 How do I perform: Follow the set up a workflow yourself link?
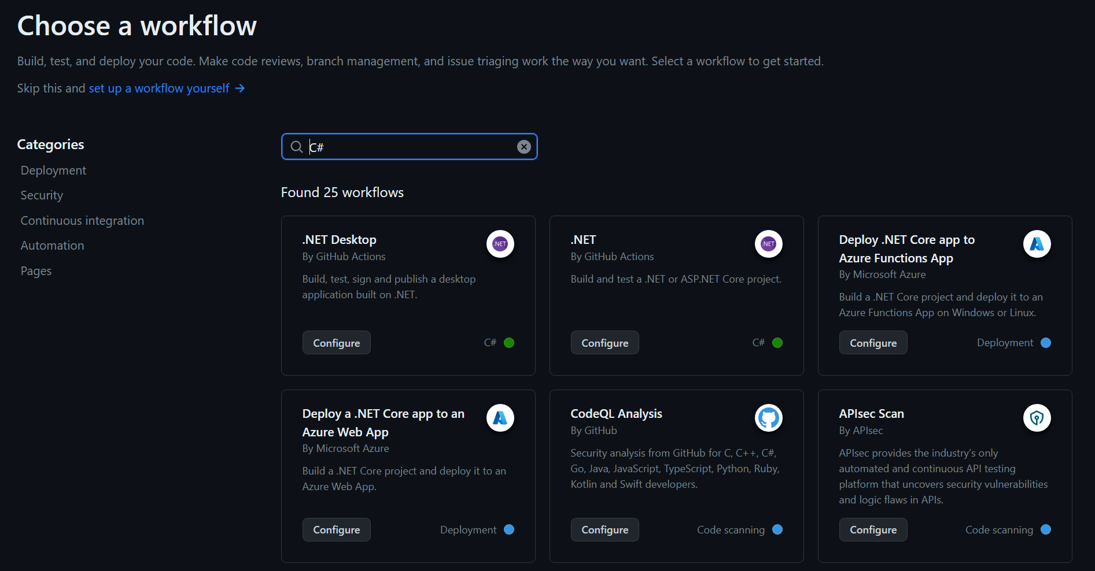pyautogui.click(x=159, y=88)
